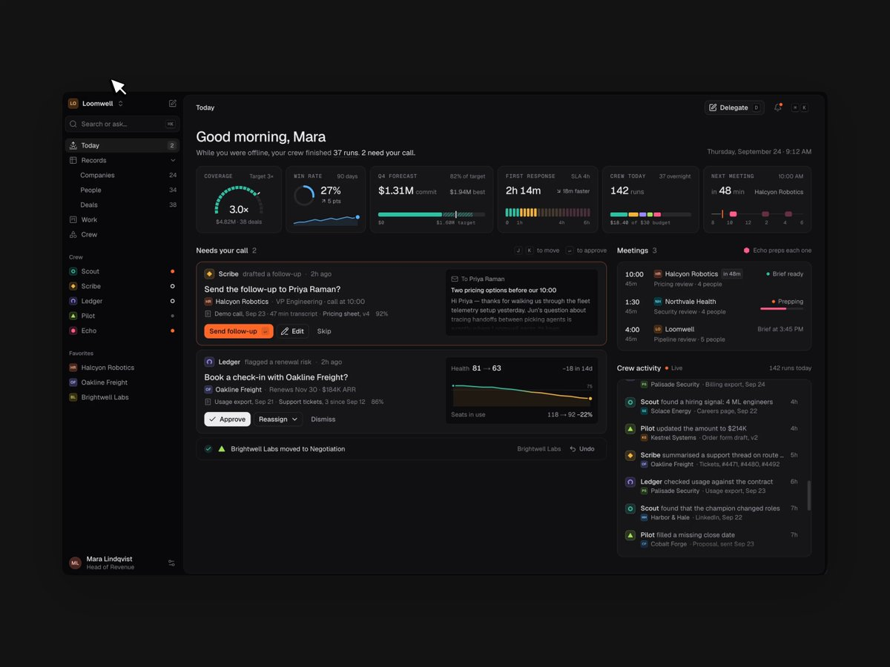This screenshot has width=890, height=667.
Task: Click the Scribe icon on the follow-up card
Action: pos(209,274)
